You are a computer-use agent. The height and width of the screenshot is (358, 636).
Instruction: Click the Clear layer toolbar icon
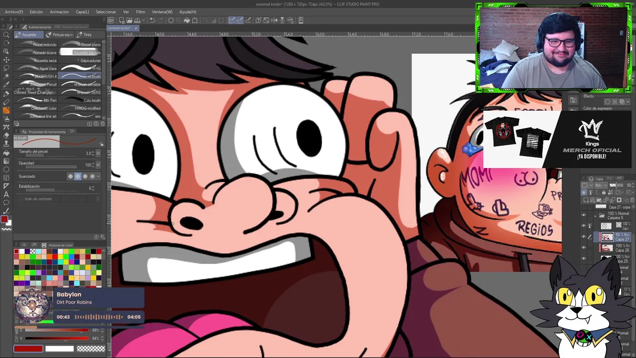click(x=171, y=20)
